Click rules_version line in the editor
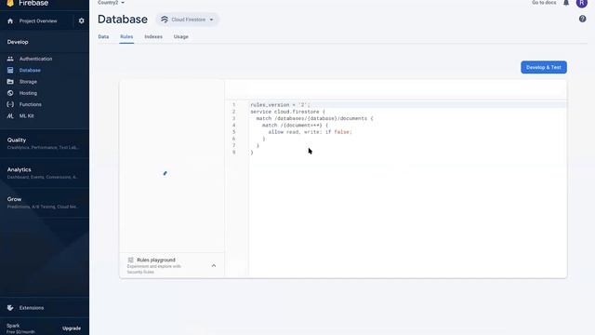The width and height of the screenshot is (595, 335). (280, 105)
